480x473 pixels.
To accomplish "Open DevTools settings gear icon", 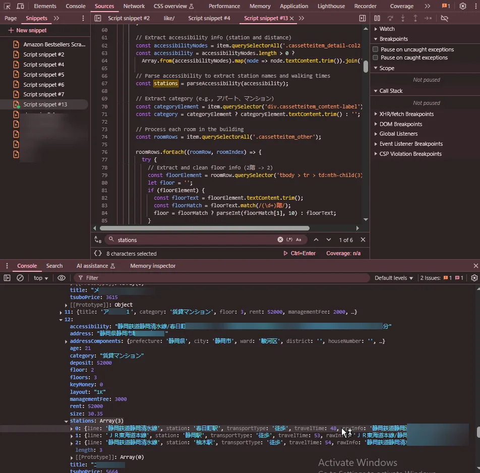I will [462, 6].
